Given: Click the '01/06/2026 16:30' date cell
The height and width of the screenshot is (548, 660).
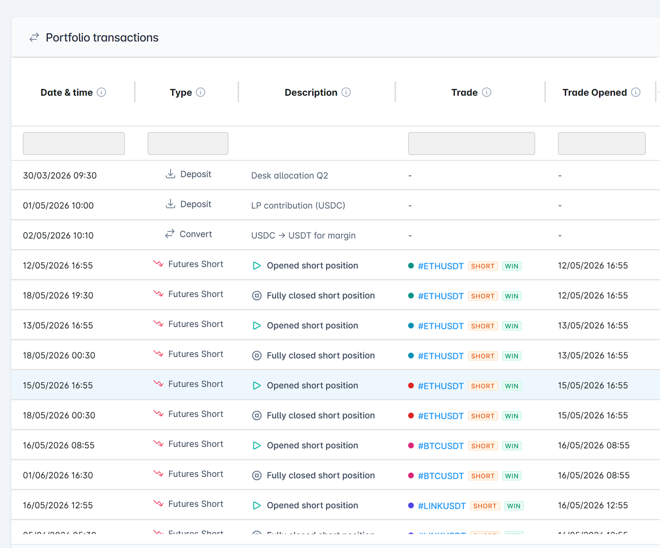Looking at the screenshot, I should pyautogui.click(x=58, y=475).
